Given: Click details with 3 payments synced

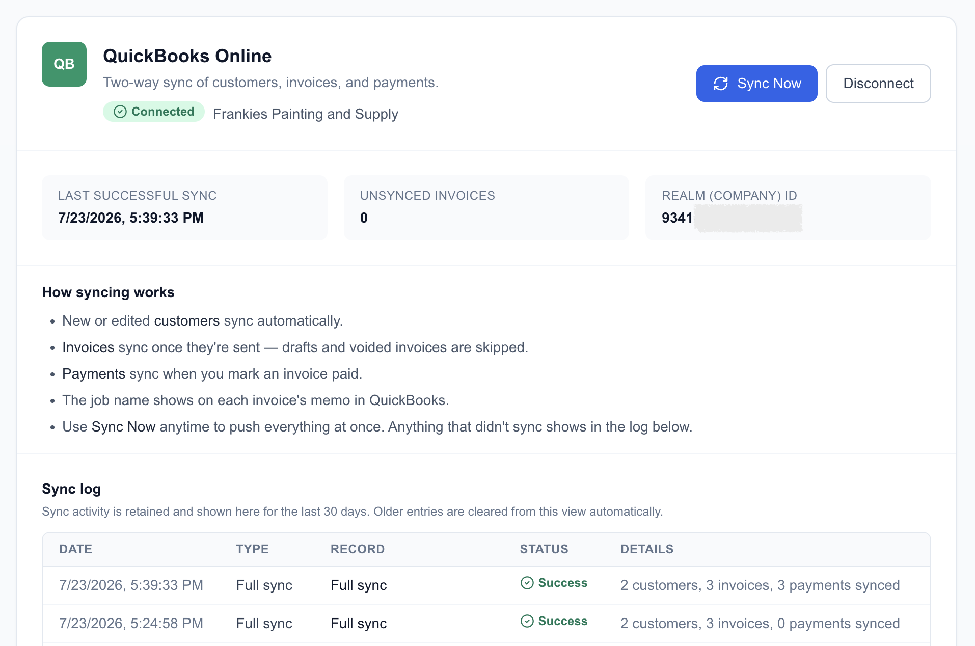Looking at the screenshot, I should [x=760, y=585].
